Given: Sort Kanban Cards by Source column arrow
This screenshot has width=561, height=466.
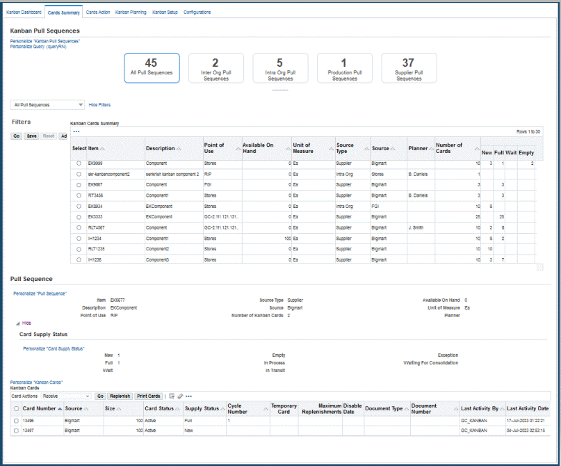Looking at the screenshot, I should click(86, 409).
